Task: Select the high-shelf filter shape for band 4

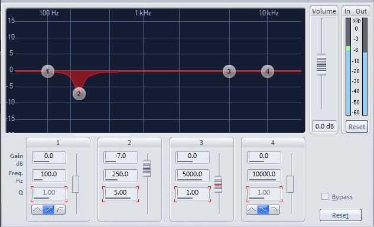Action: pos(263,210)
